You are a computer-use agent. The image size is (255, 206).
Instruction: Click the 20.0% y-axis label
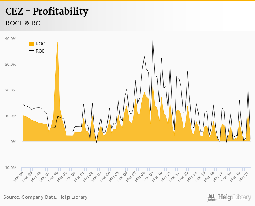[x=11, y=90]
